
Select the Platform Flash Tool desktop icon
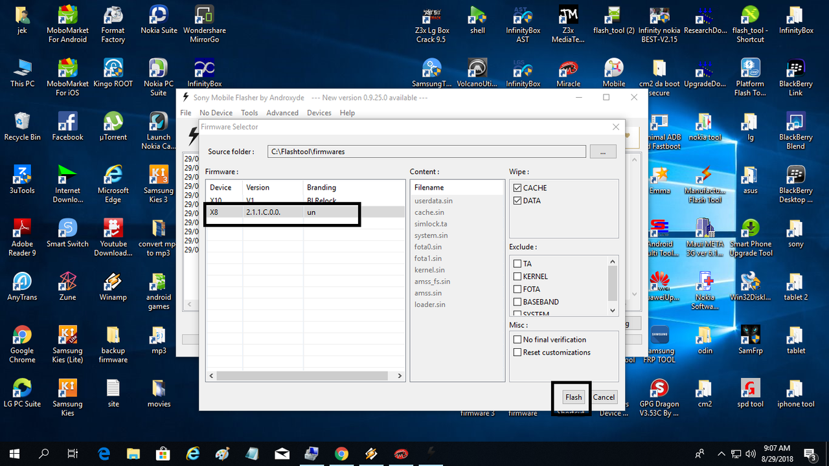(x=750, y=78)
